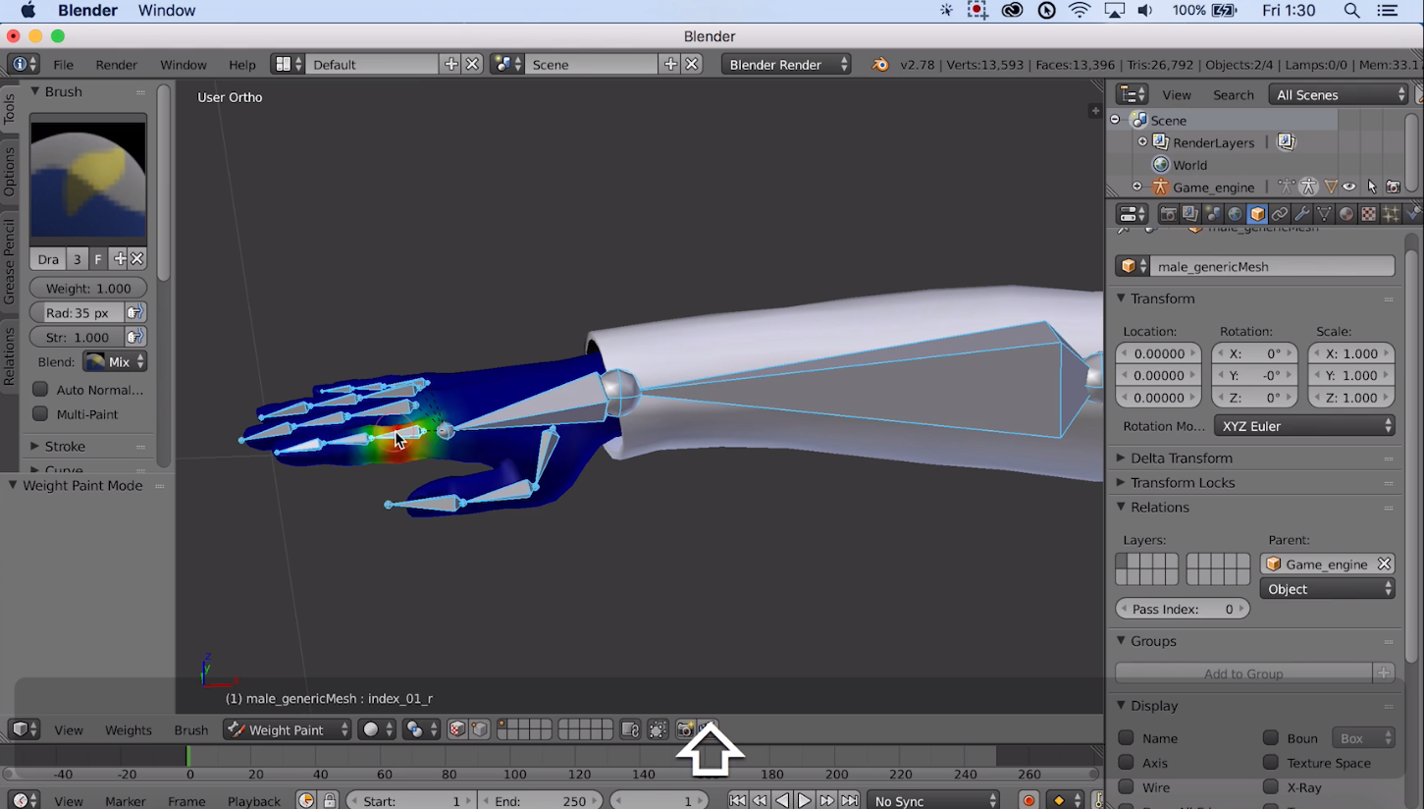Click the outliner editor type icon
The image size is (1424, 809).
tap(1133, 94)
